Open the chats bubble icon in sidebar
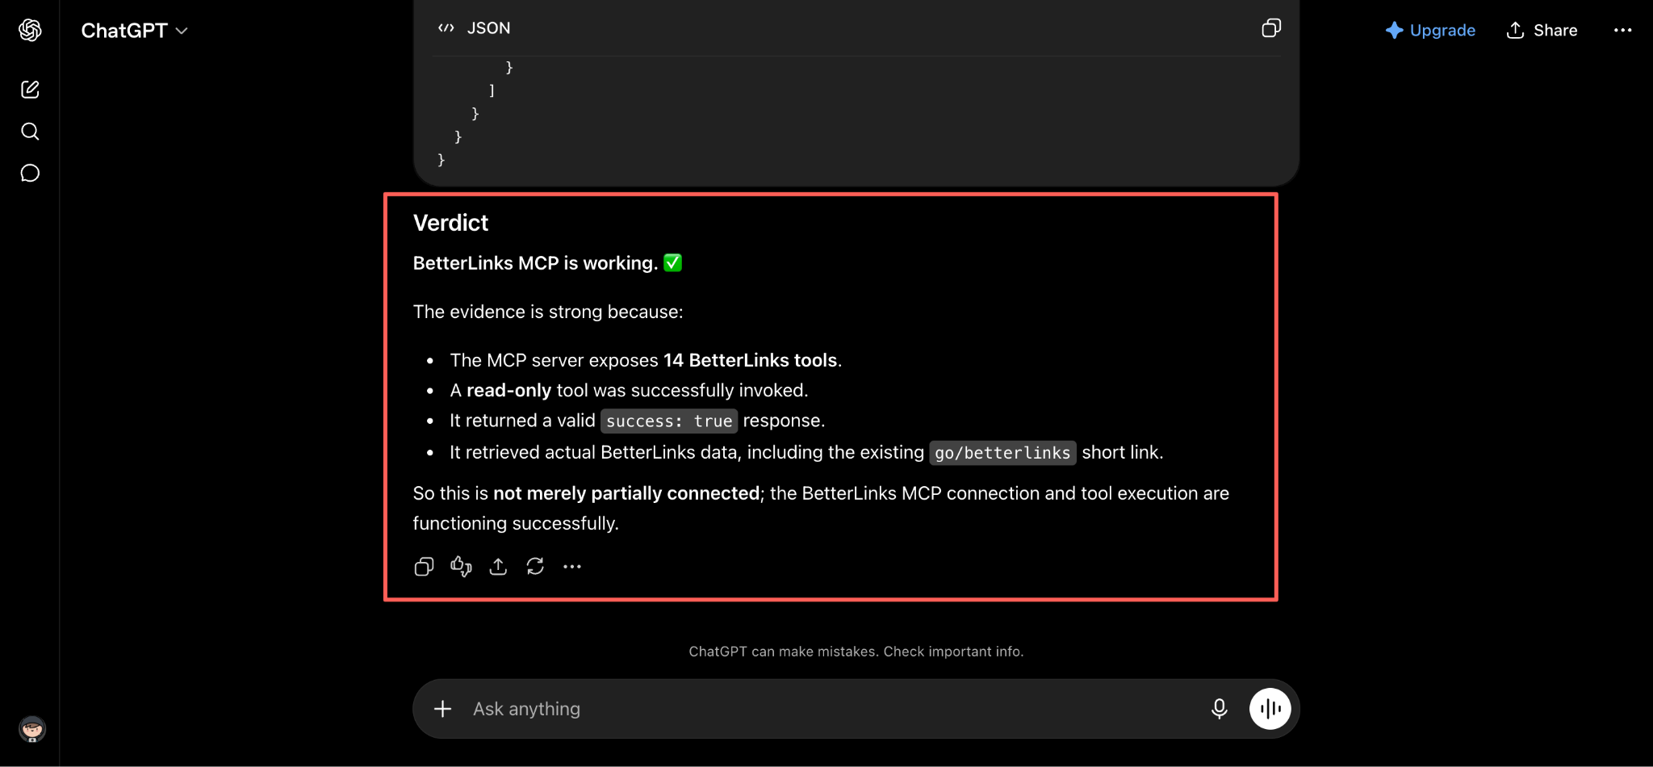The width and height of the screenshot is (1653, 767). (30, 174)
